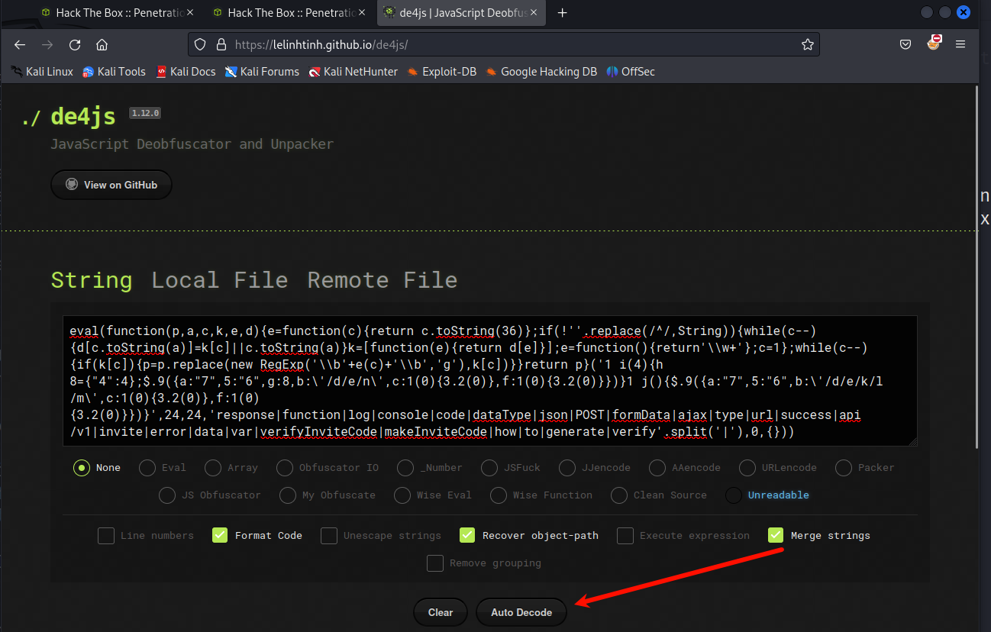Screen dimensions: 991x632
Task: Open the Kali Docs bookmark
Action: point(186,72)
